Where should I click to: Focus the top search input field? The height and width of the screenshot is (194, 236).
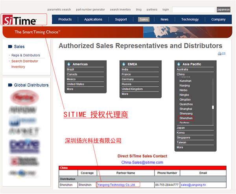[x=194, y=9]
